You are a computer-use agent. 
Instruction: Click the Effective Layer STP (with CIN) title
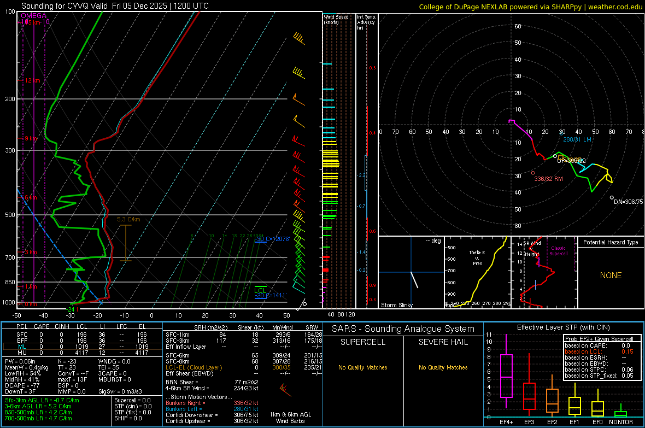(563, 327)
